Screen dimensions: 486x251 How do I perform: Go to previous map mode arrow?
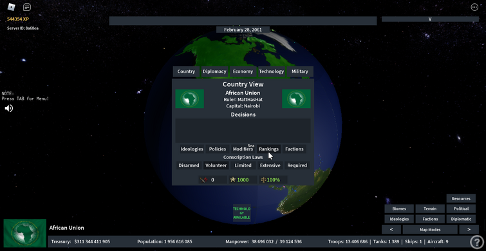[x=391, y=230]
